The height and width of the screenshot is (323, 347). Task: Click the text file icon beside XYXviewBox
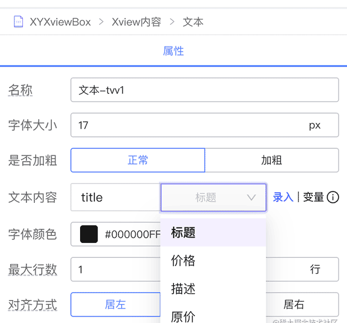point(18,22)
